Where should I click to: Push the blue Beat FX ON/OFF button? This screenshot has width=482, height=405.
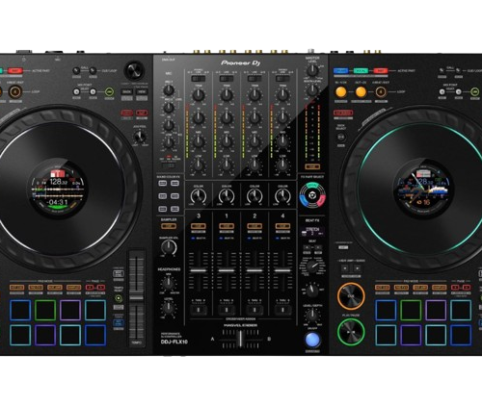(312, 341)
